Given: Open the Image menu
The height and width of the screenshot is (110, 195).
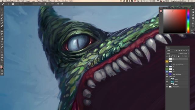Looking at the screenshot, I should tap(28, 1).
